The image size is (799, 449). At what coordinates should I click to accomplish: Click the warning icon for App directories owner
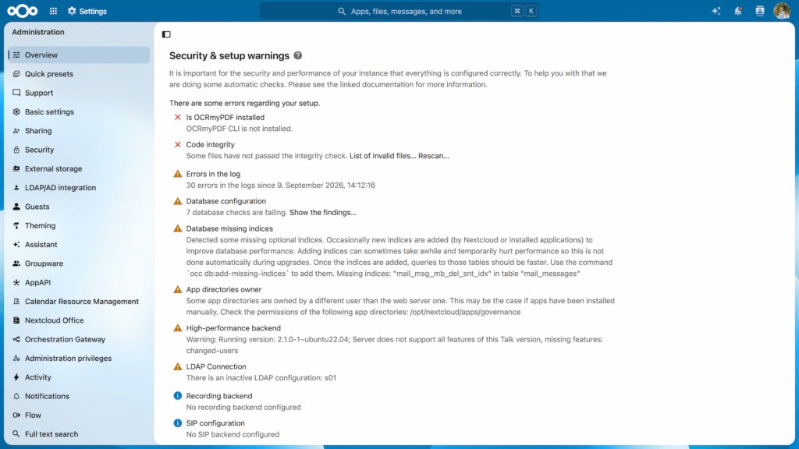177,289
